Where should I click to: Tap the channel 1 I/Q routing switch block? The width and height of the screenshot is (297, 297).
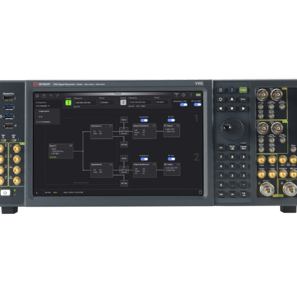coord(124,131)
